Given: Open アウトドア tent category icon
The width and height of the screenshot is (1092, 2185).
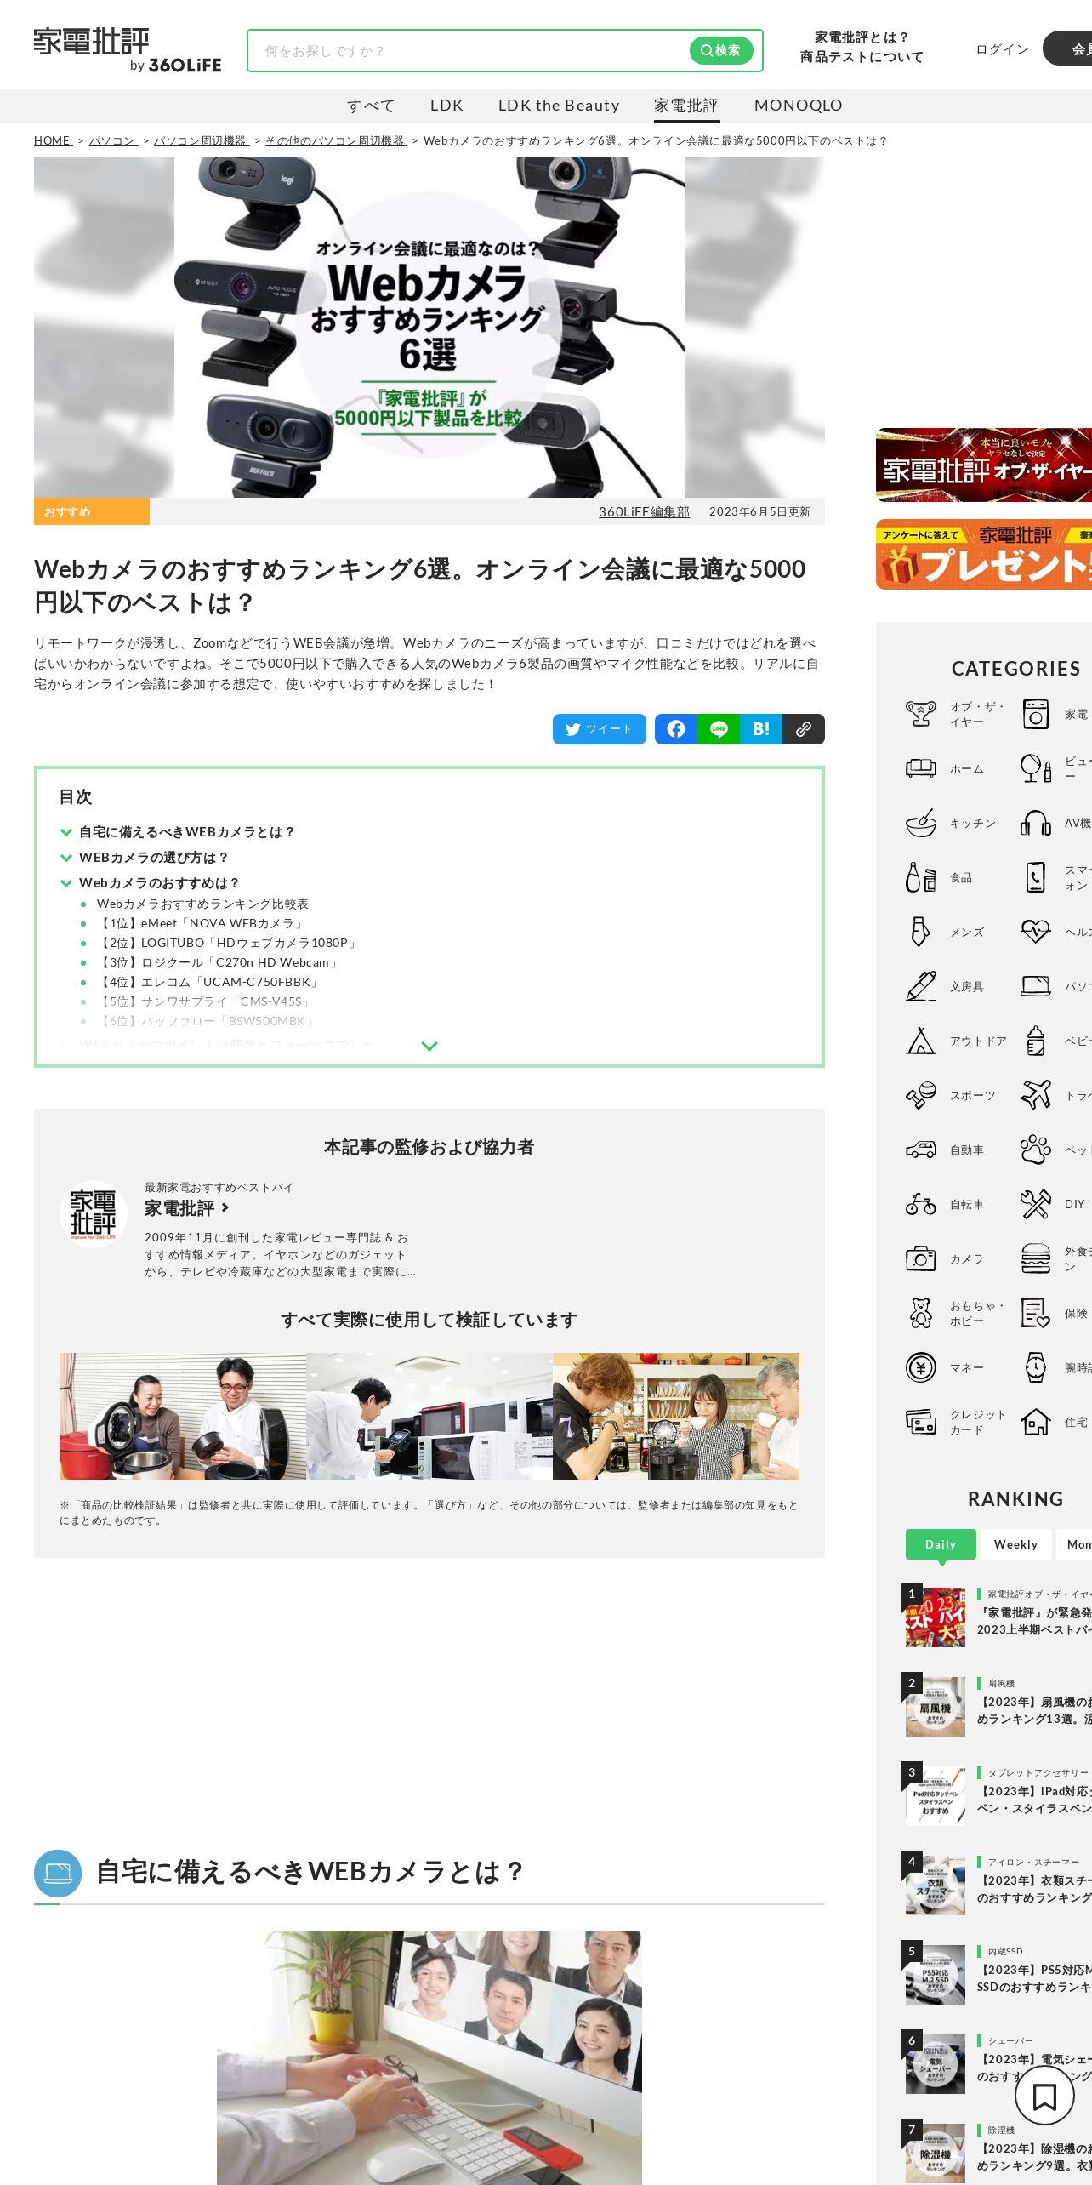Looking at the screenshot, I should [x=921, y=1041].
